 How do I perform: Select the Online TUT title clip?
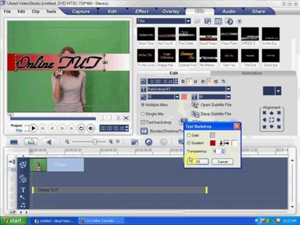point(120,190)
